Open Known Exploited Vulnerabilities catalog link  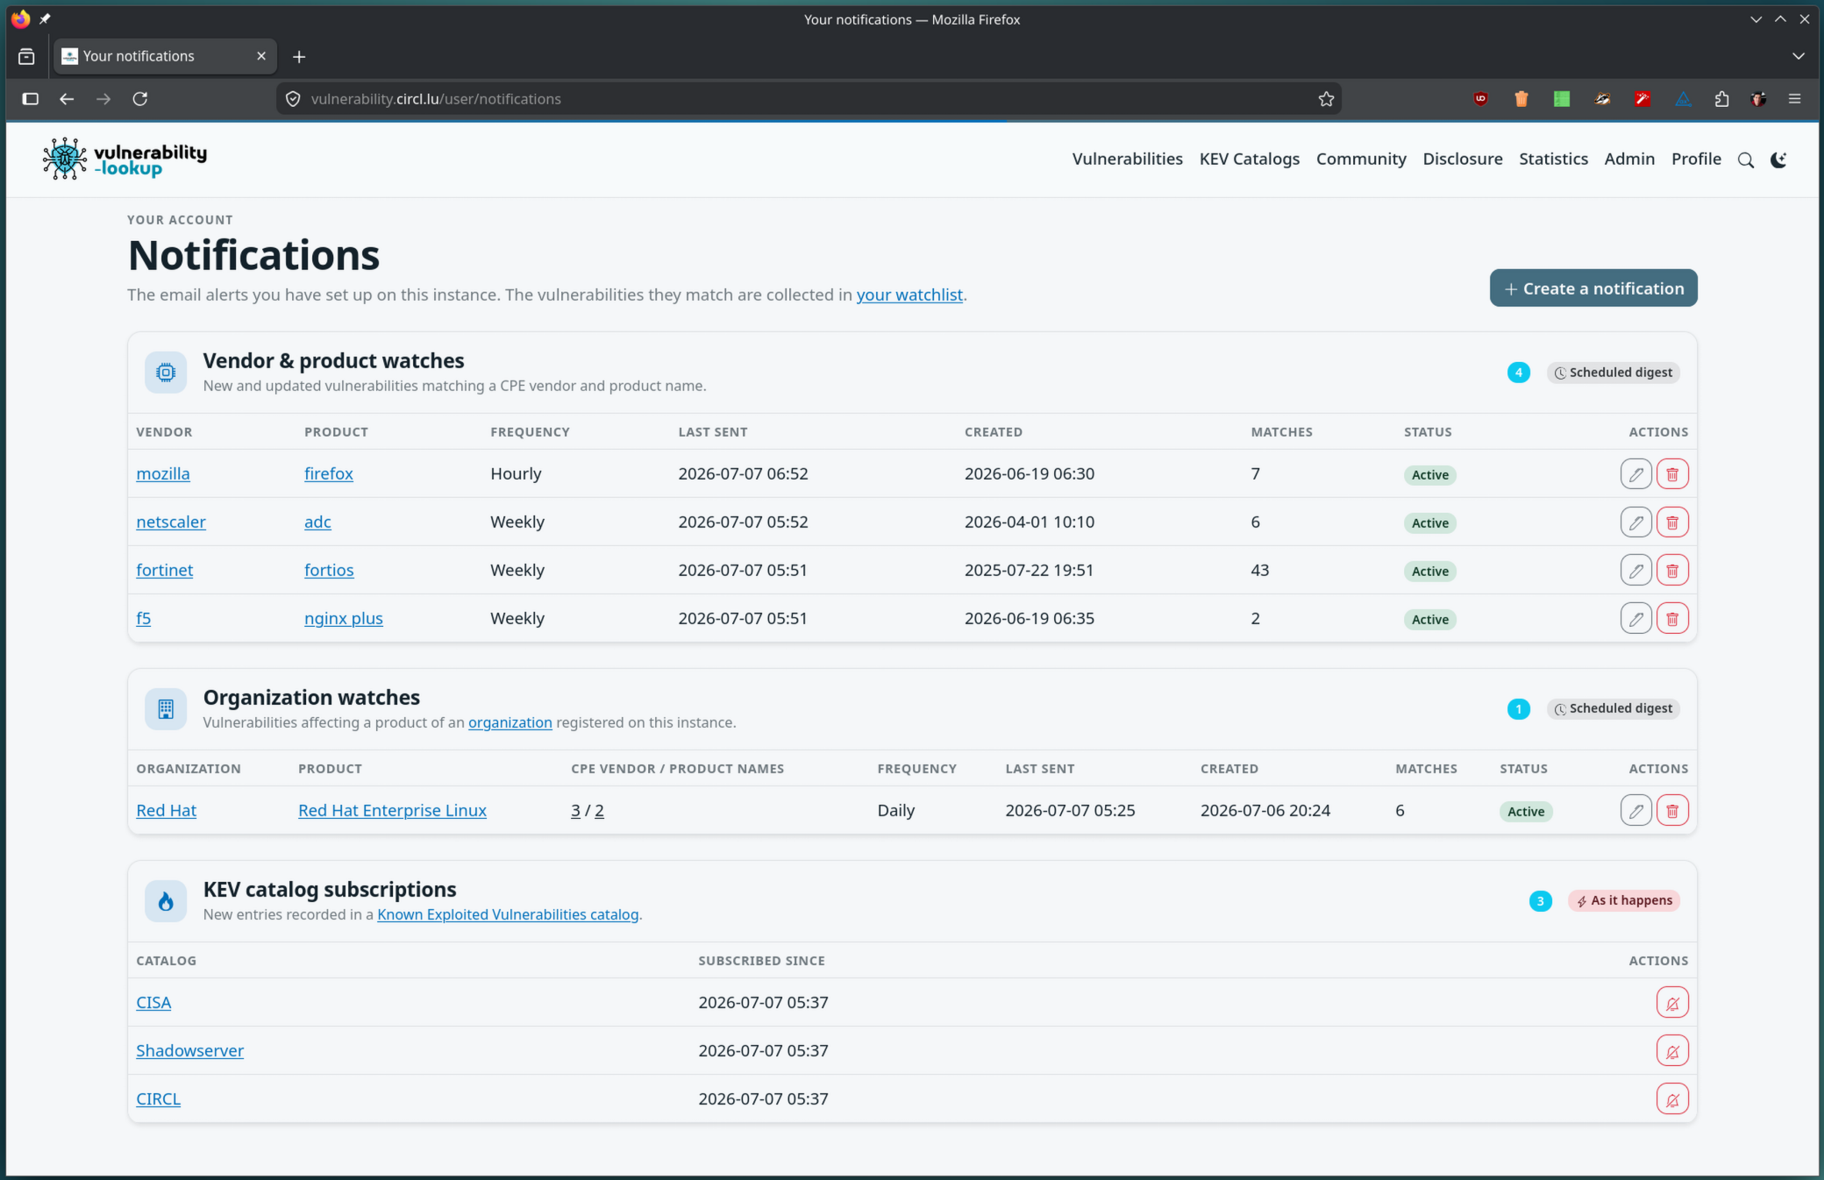pyautogui.click(x=508, y=914)
